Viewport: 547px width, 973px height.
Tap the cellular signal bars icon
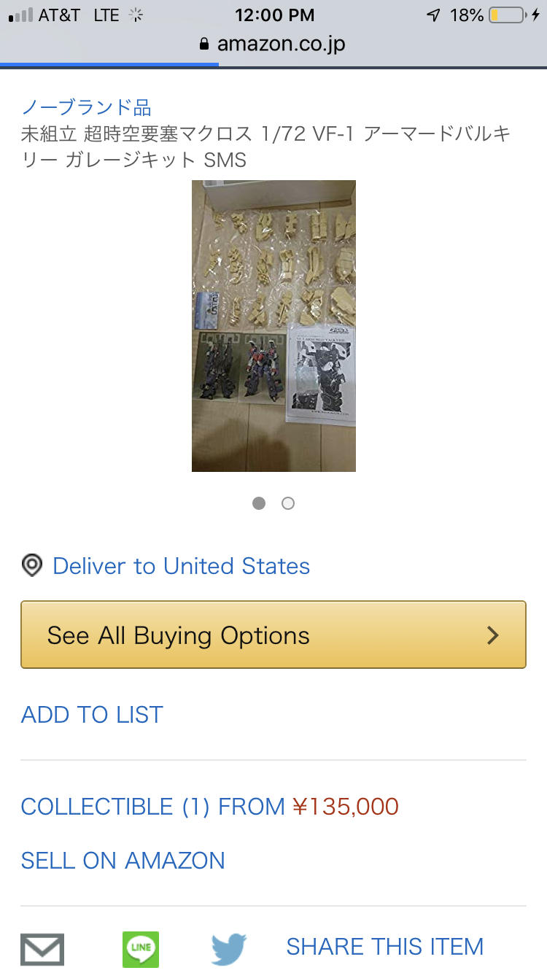point(20,15)
